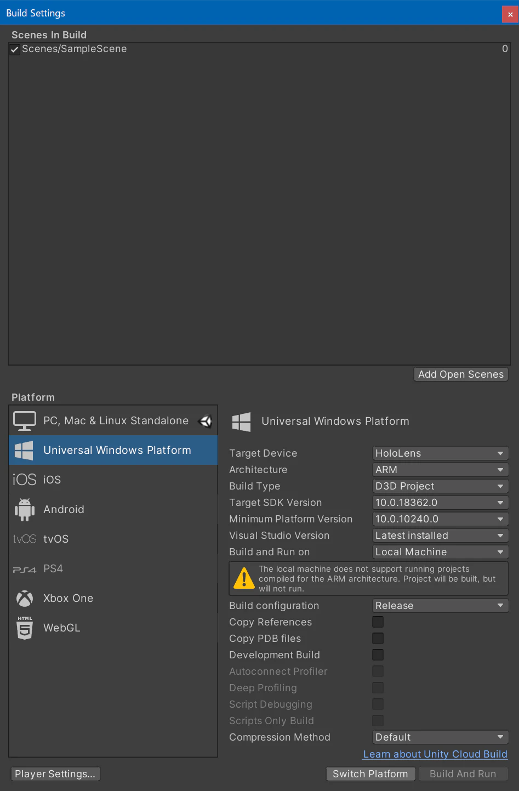
Task: Click the Xbox One logo icon
Action: point(25,599)
